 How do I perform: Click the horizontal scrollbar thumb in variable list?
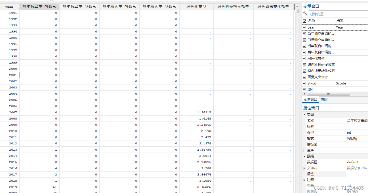328,94
